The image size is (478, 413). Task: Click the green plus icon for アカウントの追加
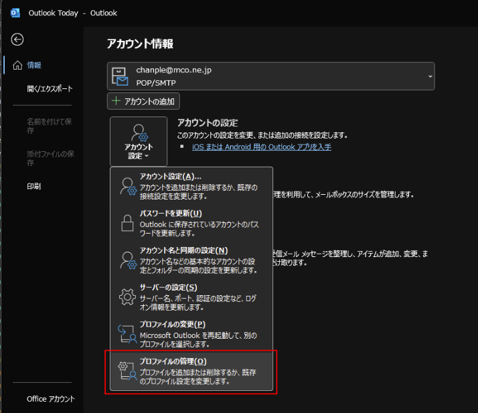pos(116,100)
